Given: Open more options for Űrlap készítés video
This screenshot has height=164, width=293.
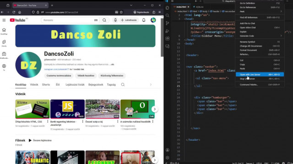Looking at the screenshot, I should (48, 122).
